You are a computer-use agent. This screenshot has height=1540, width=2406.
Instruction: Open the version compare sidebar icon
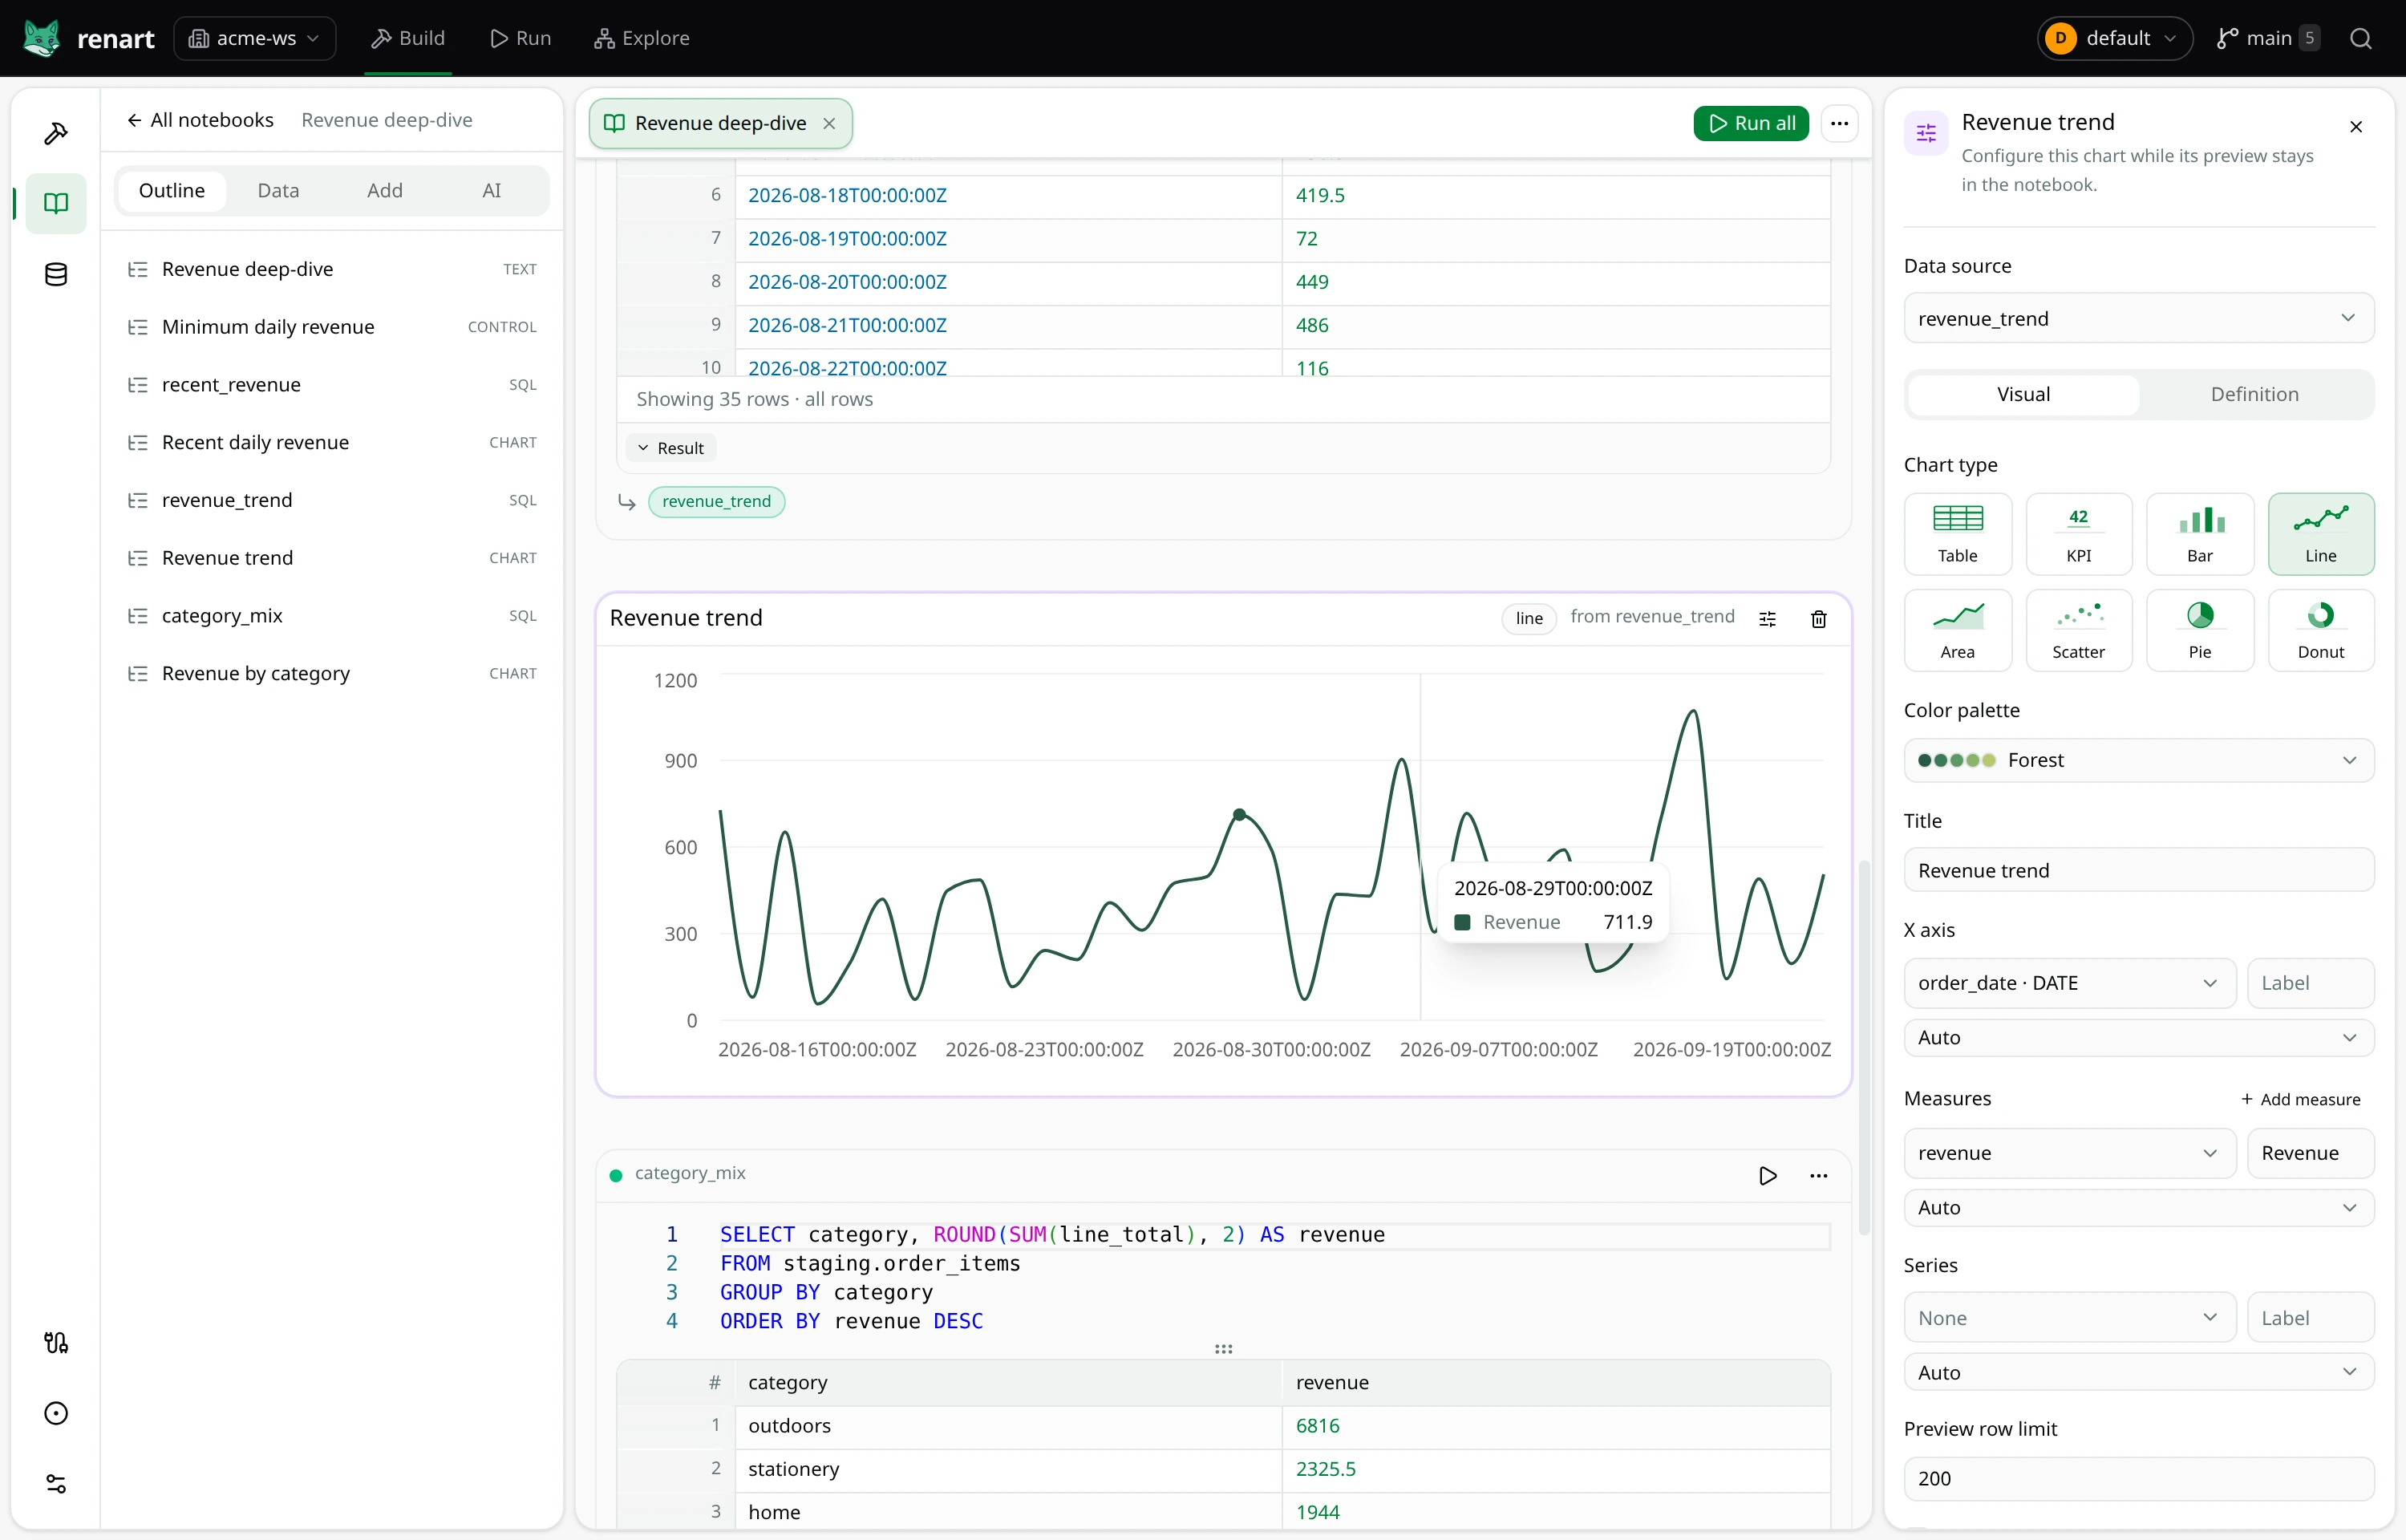tap(56, 1342)
